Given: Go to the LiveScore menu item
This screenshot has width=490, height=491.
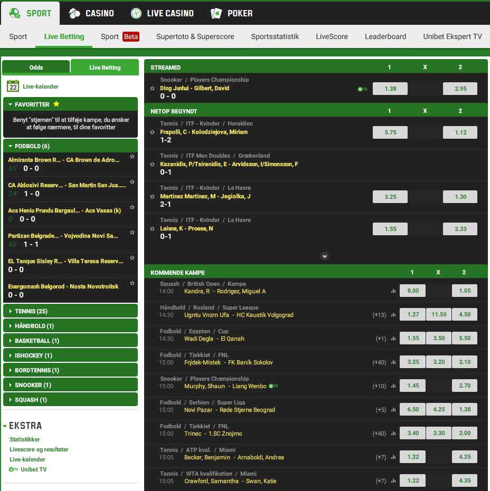Looking at the screenshot, I should 332,36.
